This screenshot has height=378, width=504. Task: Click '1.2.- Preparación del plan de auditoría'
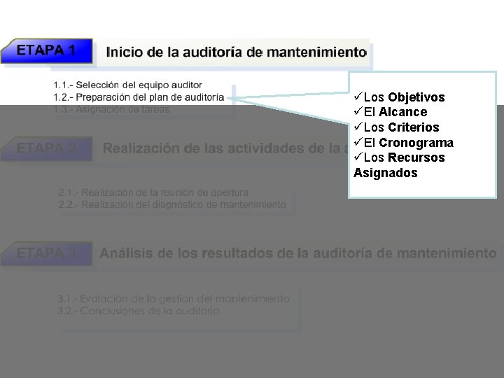[x=139, y=97]
